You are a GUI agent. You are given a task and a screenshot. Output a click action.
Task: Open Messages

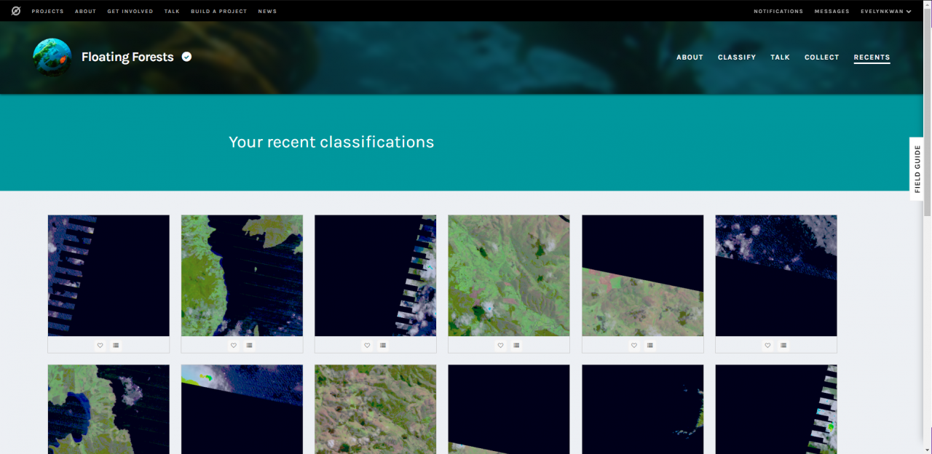(x=832, y=12)
